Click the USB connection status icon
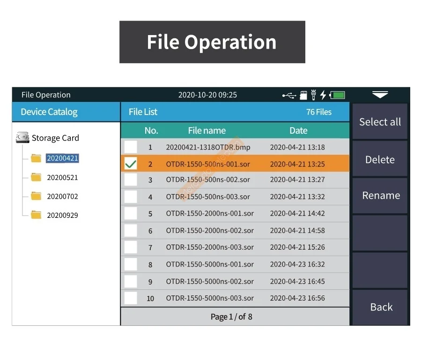The width and height of the screenshot is (421, 338). point(289,95)
